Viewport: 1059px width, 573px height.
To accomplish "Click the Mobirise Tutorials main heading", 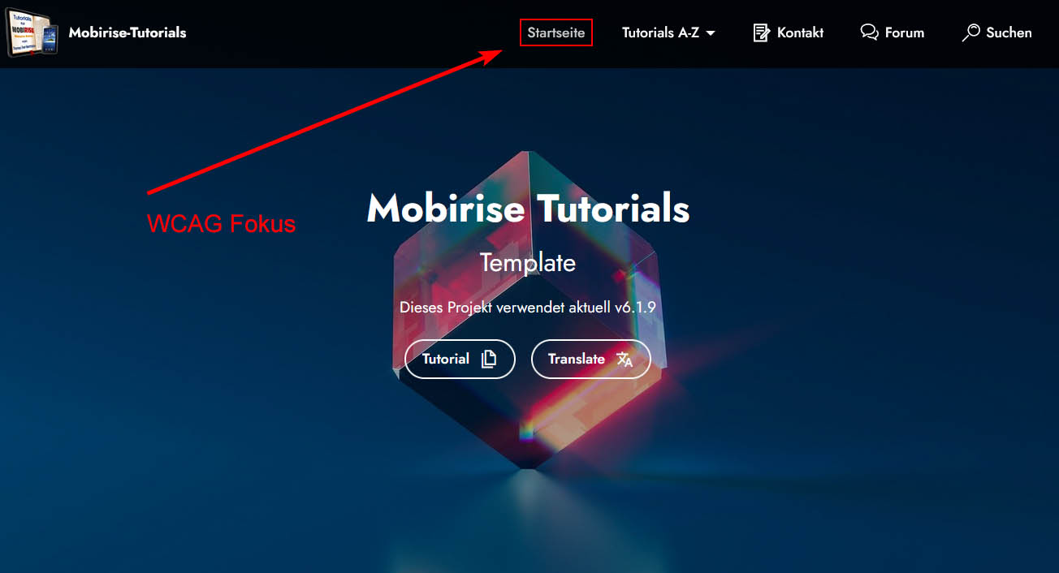I will [x=528, y=209].
